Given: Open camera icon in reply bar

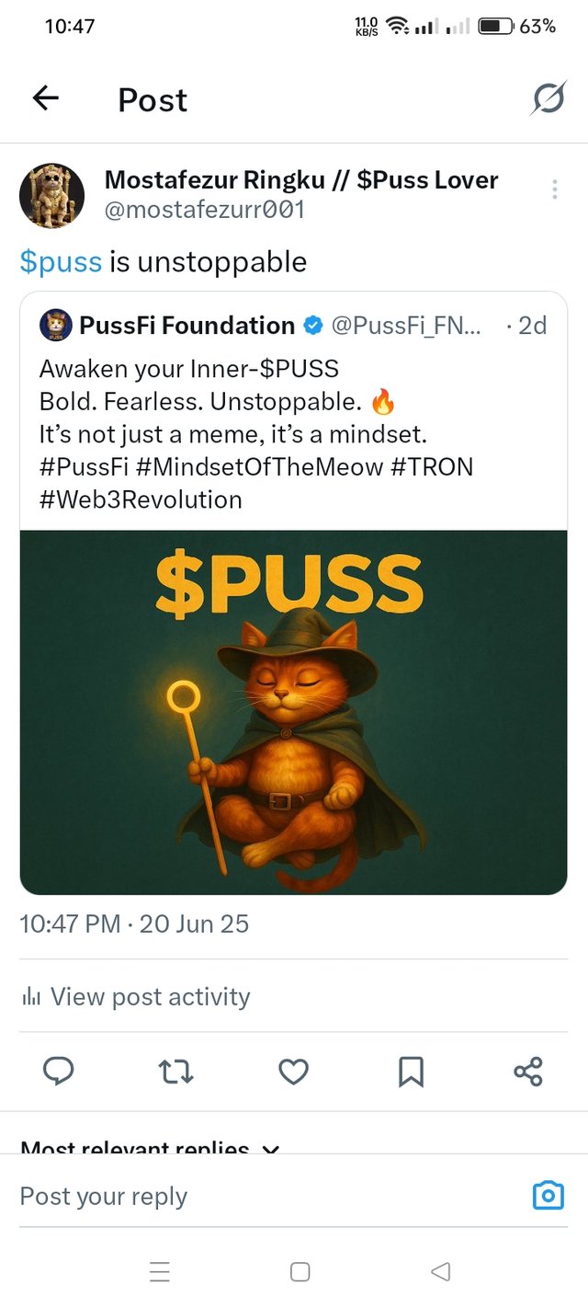Looking at the screenshot, I should click(x=548, y=1196).
